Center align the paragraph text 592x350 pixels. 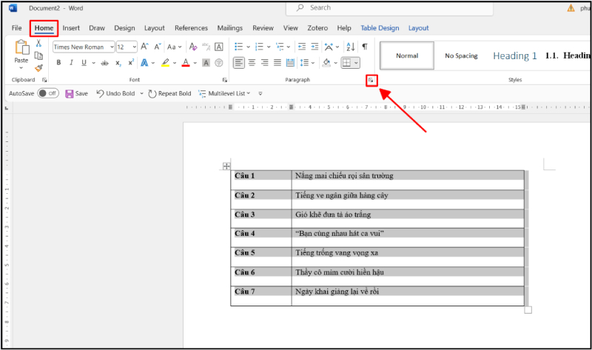pyautogui.click(x=252, y=63)
